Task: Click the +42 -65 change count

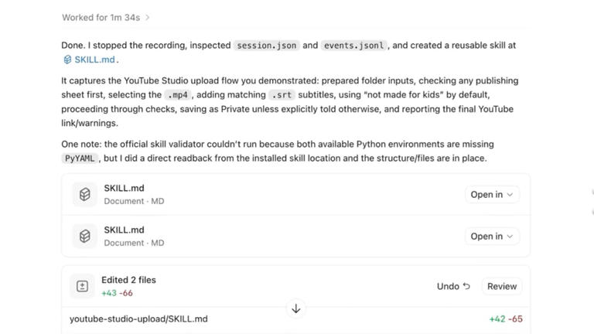Action: pos(506,319)
